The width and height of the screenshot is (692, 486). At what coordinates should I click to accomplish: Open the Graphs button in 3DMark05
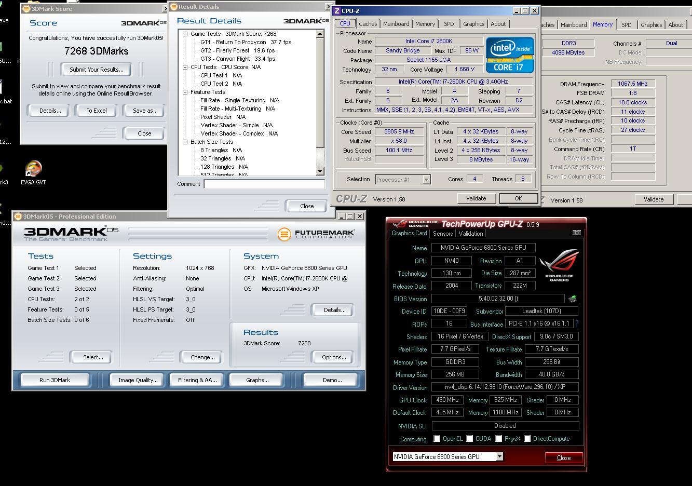coord(257,380)
